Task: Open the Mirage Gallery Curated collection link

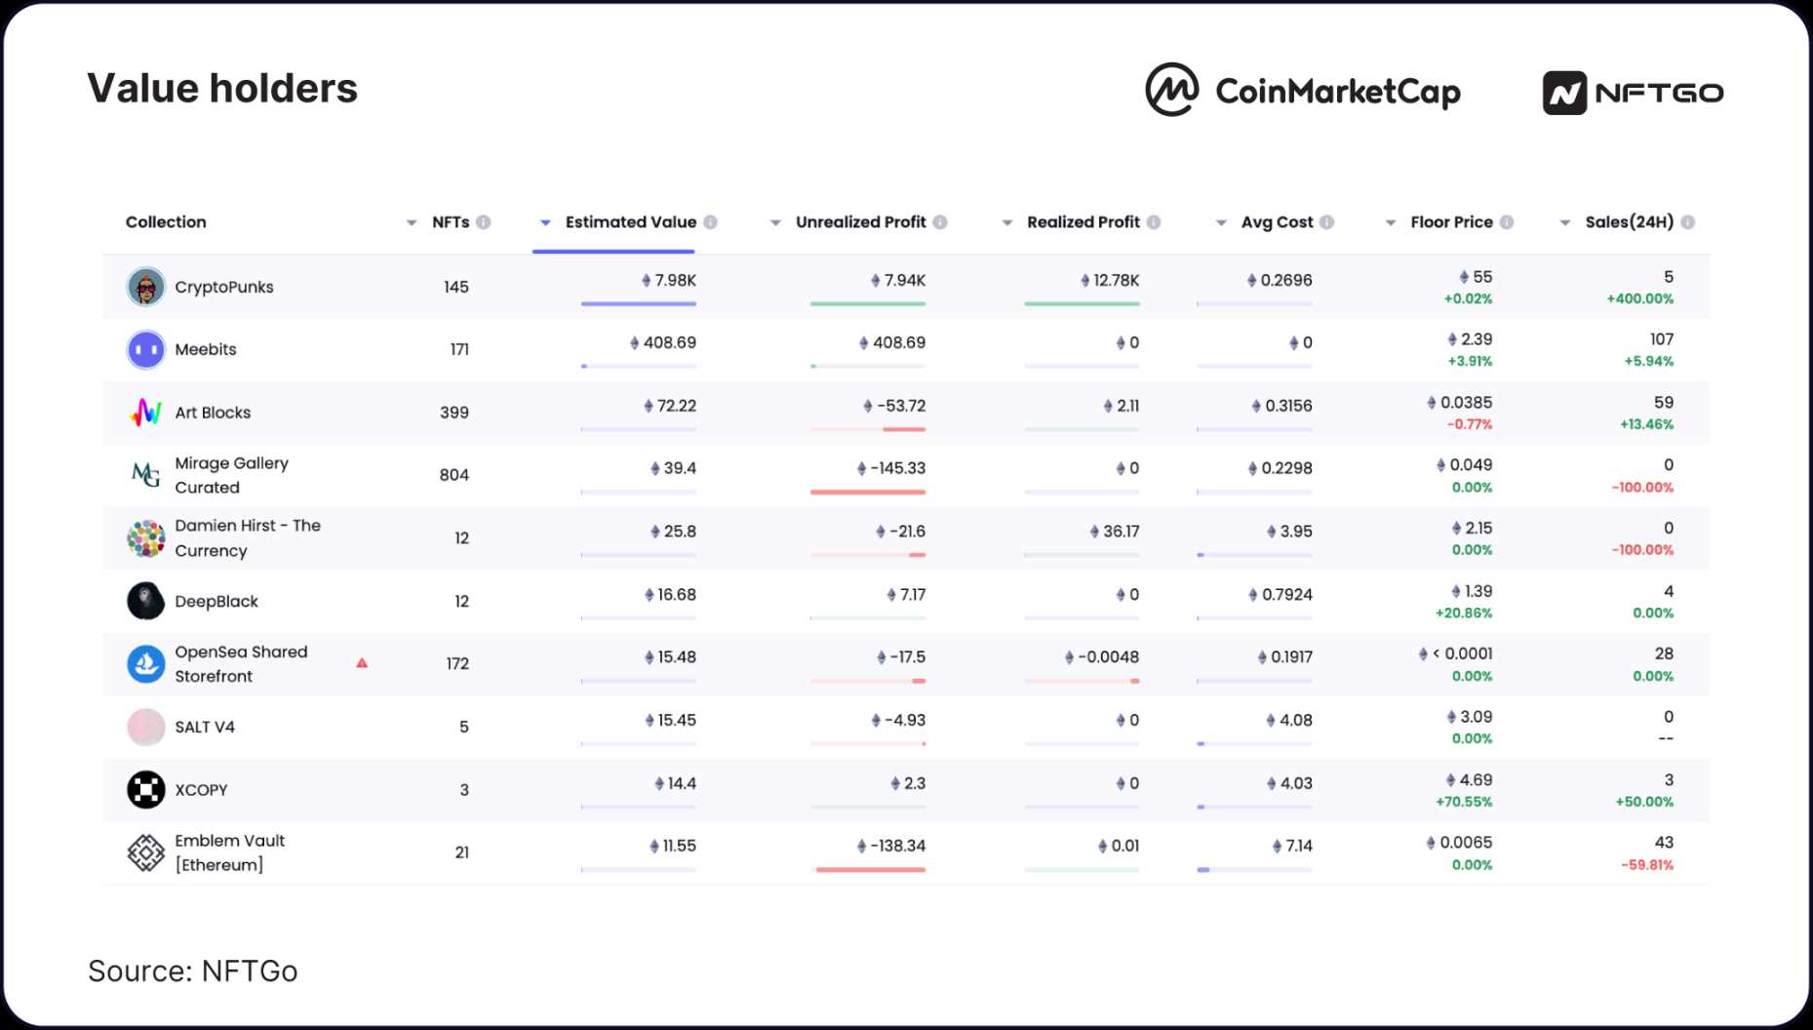Action: click(231, 475)
